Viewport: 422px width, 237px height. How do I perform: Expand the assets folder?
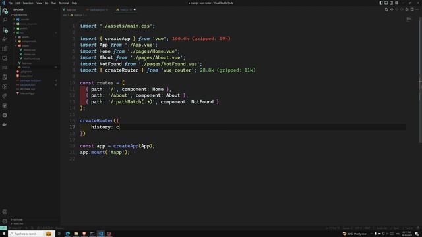pyautogui.click(x=26, y=37)
